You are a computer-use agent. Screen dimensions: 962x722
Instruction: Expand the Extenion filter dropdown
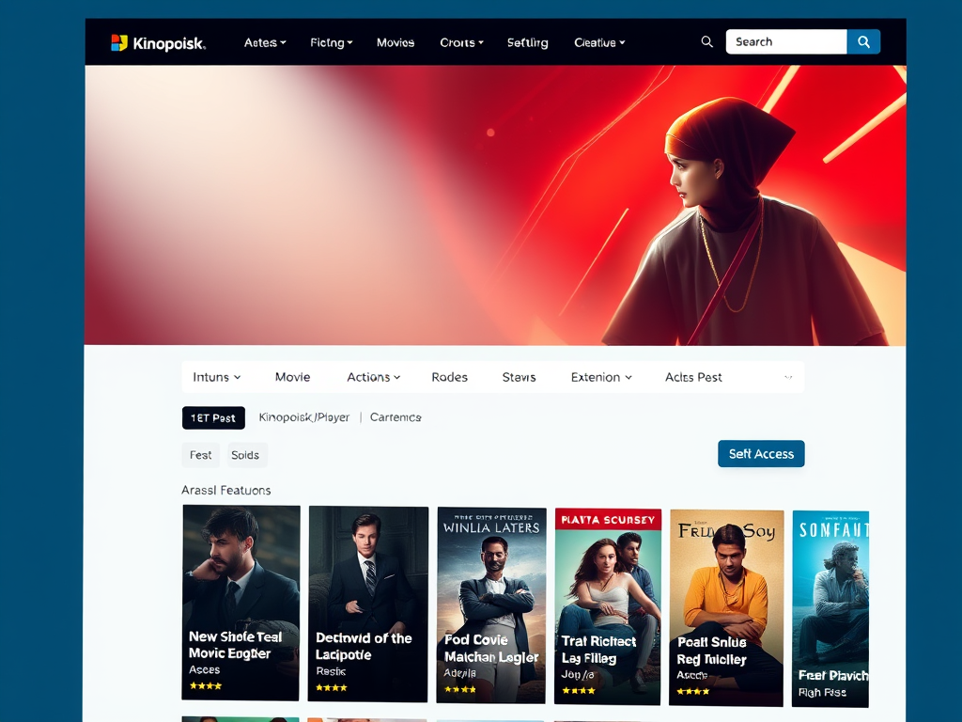(x=601, y=377)
